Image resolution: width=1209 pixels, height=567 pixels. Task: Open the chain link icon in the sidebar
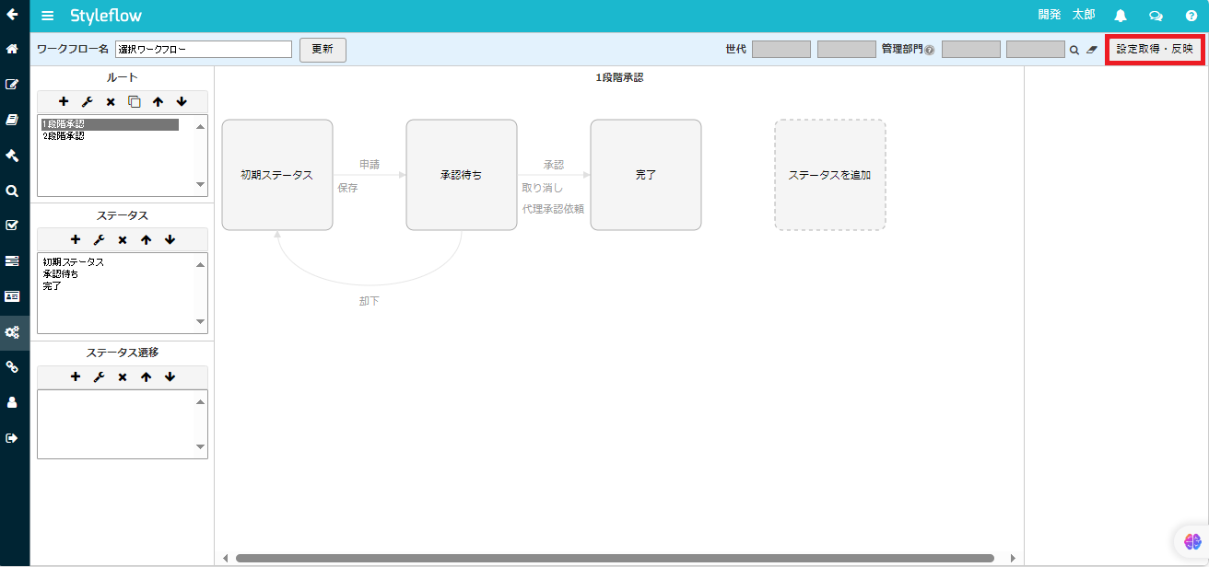(x=13, y=366)
